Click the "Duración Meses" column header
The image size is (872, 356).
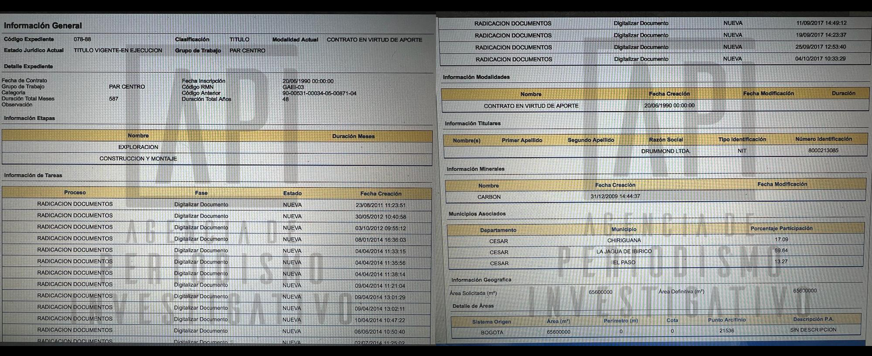click(x=353, y=136)
